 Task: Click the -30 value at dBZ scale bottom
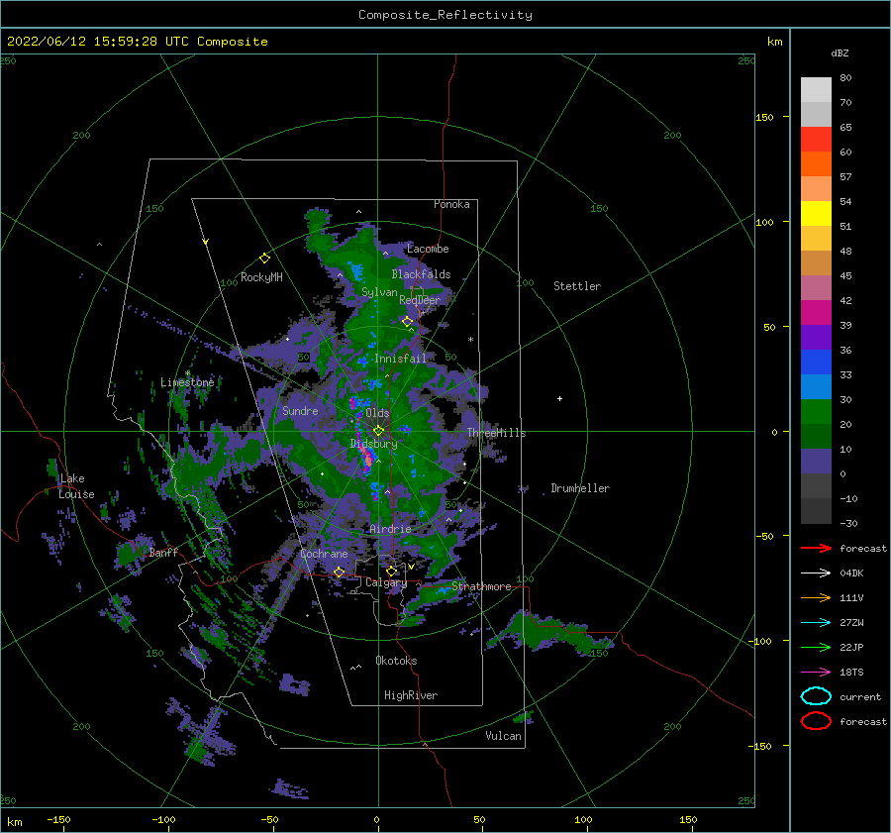tap(849, 523)
